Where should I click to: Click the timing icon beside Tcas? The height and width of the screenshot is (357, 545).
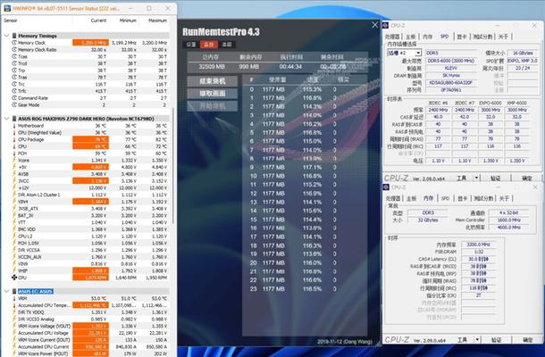point(14,56)
